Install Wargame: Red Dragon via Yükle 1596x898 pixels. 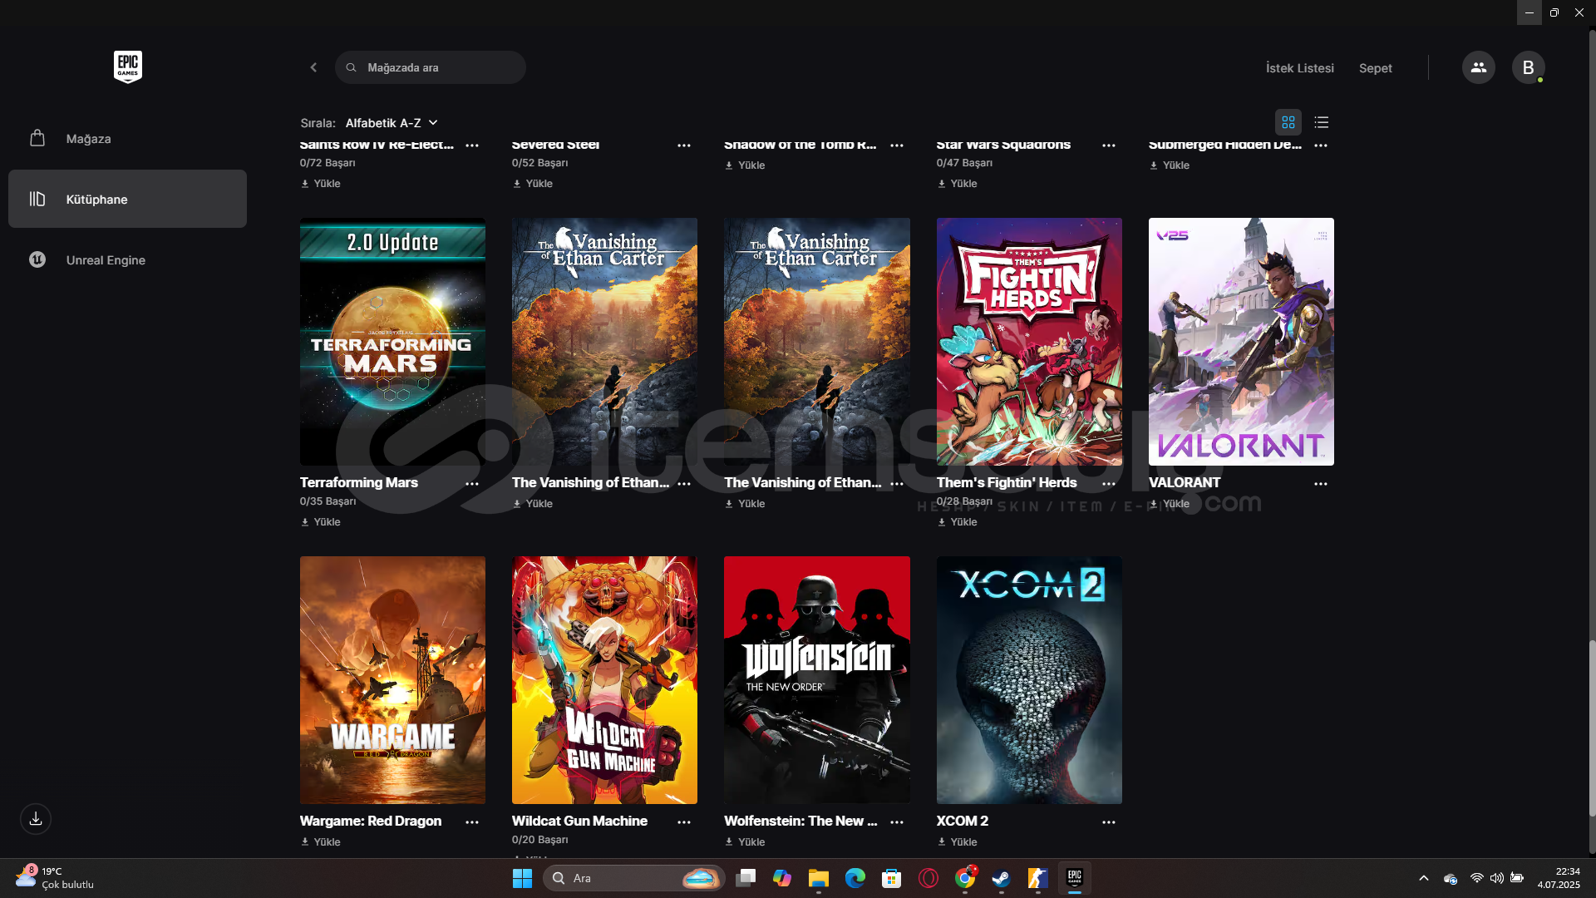[x=321, y=842]
